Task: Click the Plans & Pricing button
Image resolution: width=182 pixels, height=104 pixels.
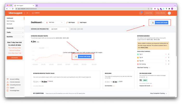Action: 160,13
